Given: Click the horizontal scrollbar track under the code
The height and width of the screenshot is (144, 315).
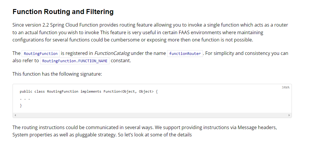Looking at the screenshot, I should [152, 115].
